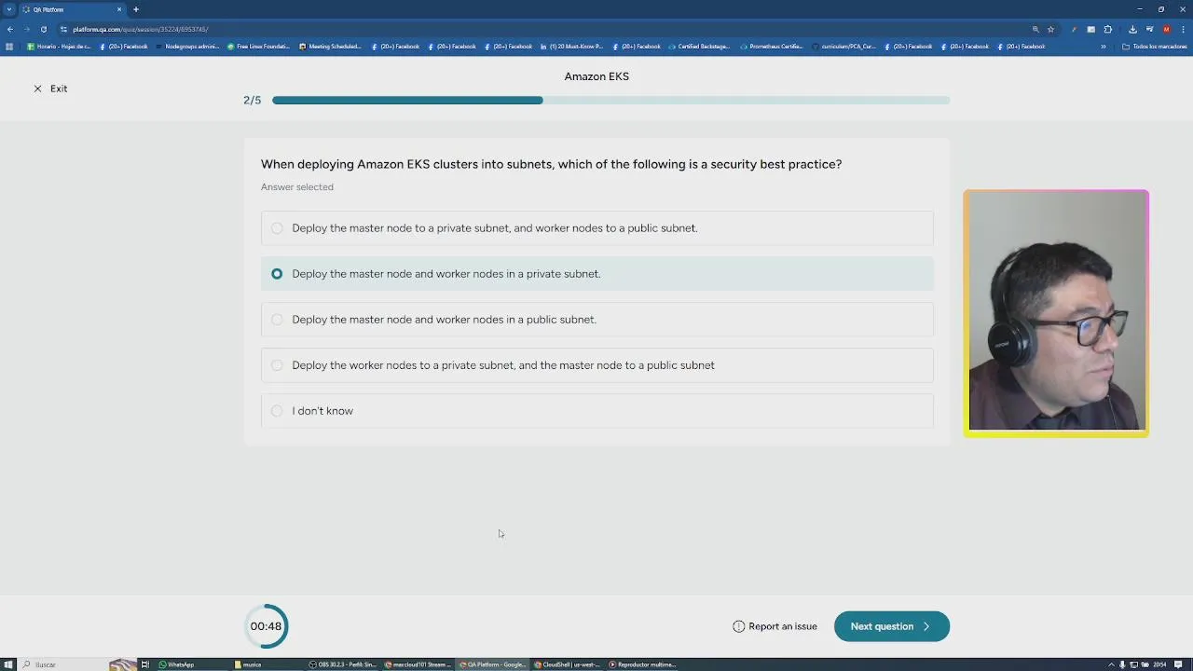Open the taskbar clock showing 20:54
This screenshot has width=1193, height=671.
point(1159,664)
